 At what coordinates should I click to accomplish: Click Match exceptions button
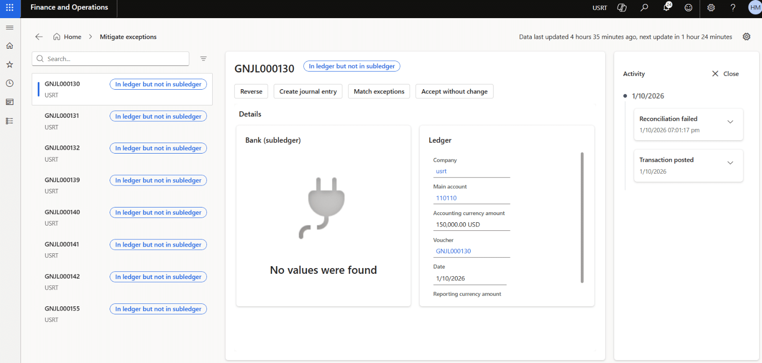[379, 92]
